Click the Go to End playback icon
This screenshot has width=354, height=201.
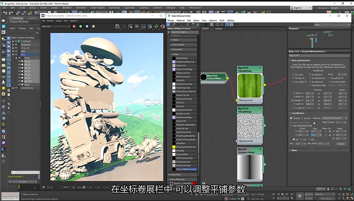tap(292, 194)
